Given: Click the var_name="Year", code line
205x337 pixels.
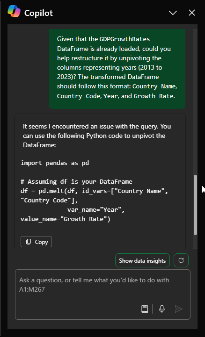Looking at the screenshot, I should (x=96, y=209).
